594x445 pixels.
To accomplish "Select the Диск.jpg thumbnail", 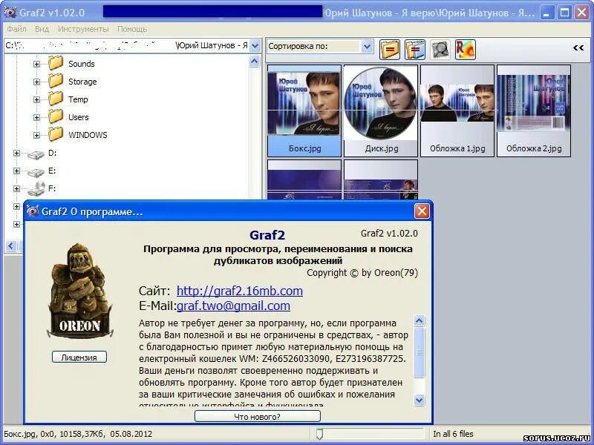I will coord(381,111).
